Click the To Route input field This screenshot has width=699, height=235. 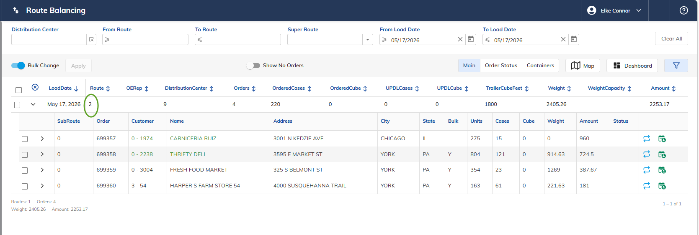coord(238,40)
